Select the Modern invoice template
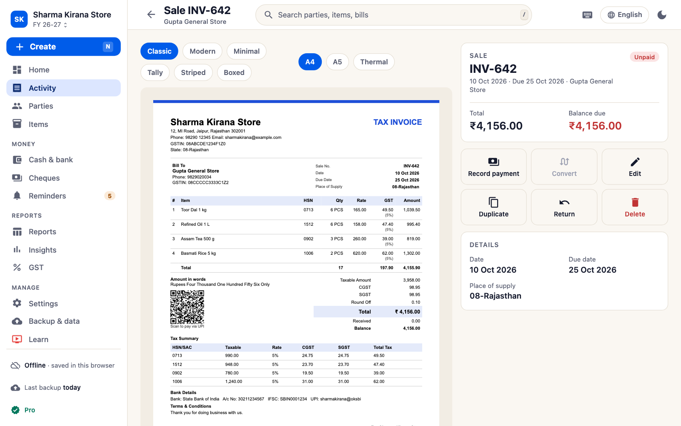The width and height of the screenshot is (681, 426). (x=202, y=51)
